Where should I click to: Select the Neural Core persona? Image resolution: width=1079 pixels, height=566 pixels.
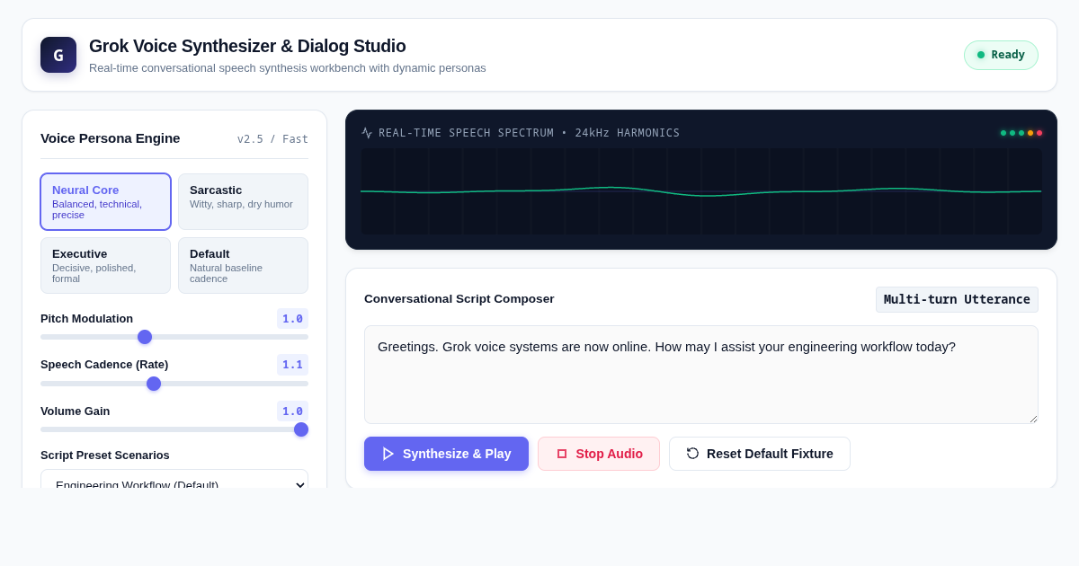pyautogui.click(x=106, y=202)
